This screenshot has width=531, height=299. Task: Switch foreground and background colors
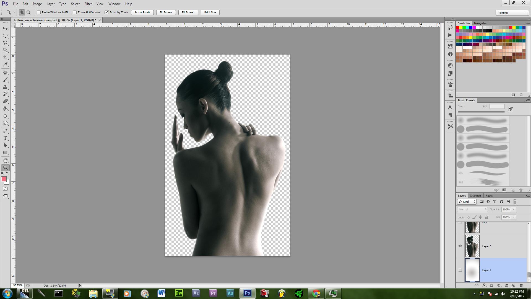pos(7,174)
